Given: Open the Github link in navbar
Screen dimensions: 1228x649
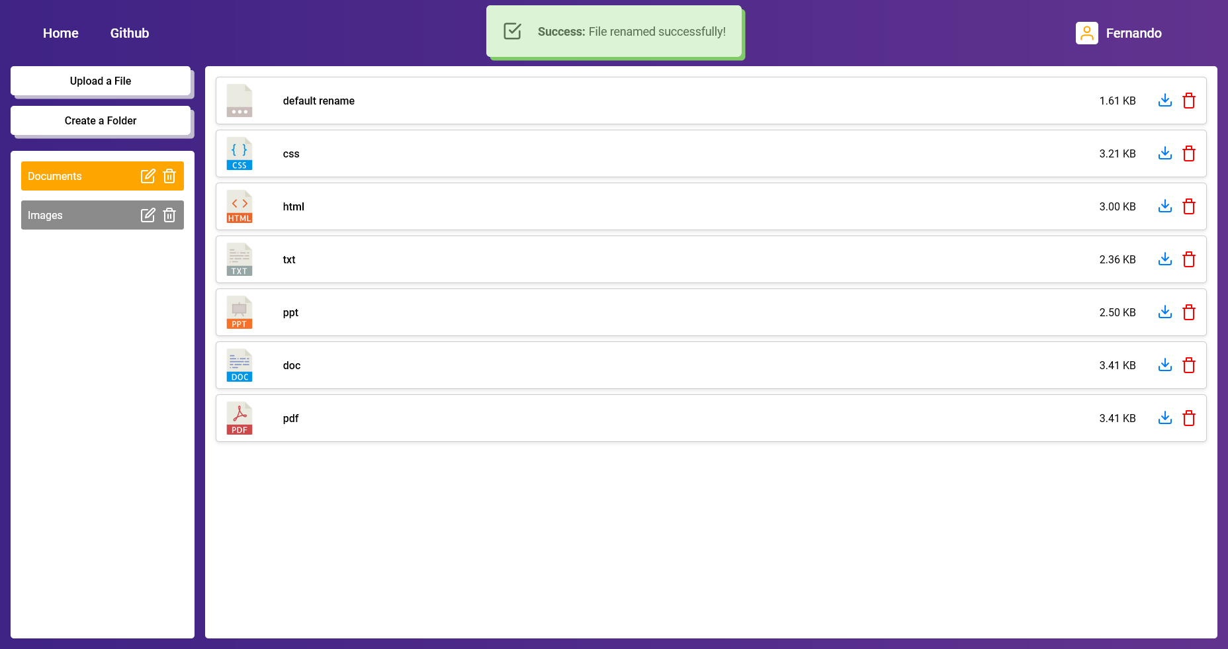Looking at the screenshot, I should pos(130,33).
